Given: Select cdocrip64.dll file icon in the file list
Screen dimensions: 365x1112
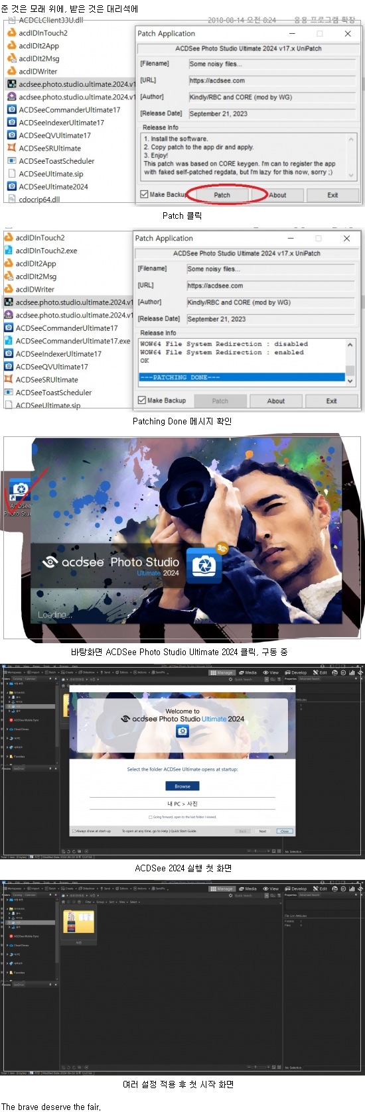Looking at the screenshot, I should pyautogui.click(x=11, y=200).
